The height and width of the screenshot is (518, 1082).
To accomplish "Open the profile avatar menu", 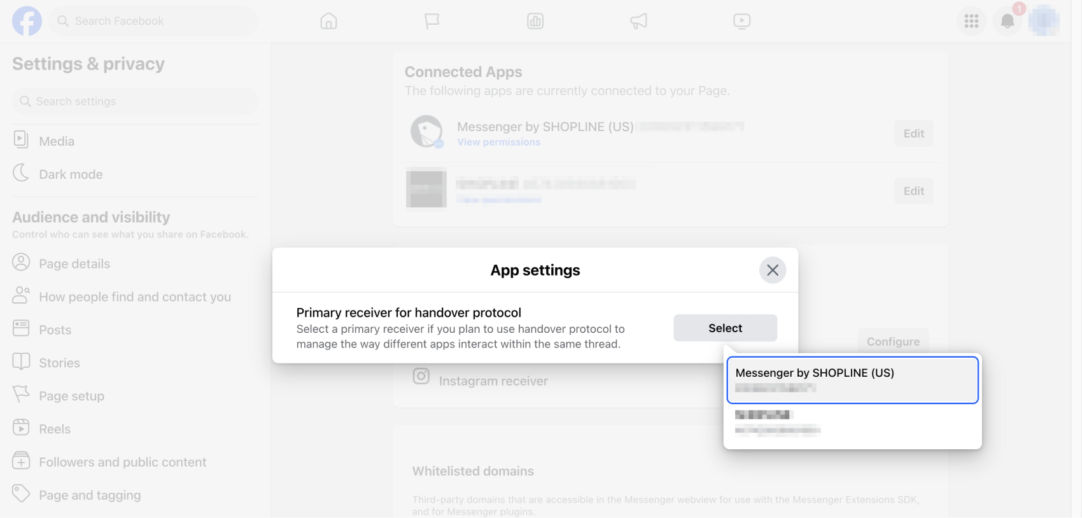I will 1044,21.
